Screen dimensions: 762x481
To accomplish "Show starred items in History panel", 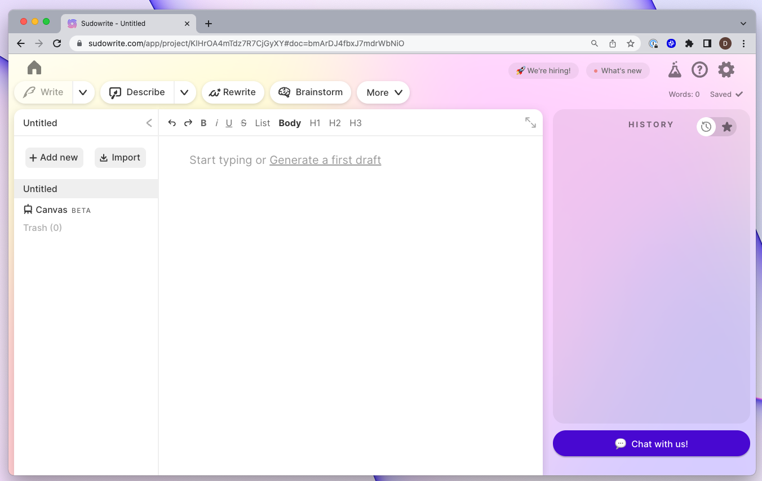I will point(727,127).
